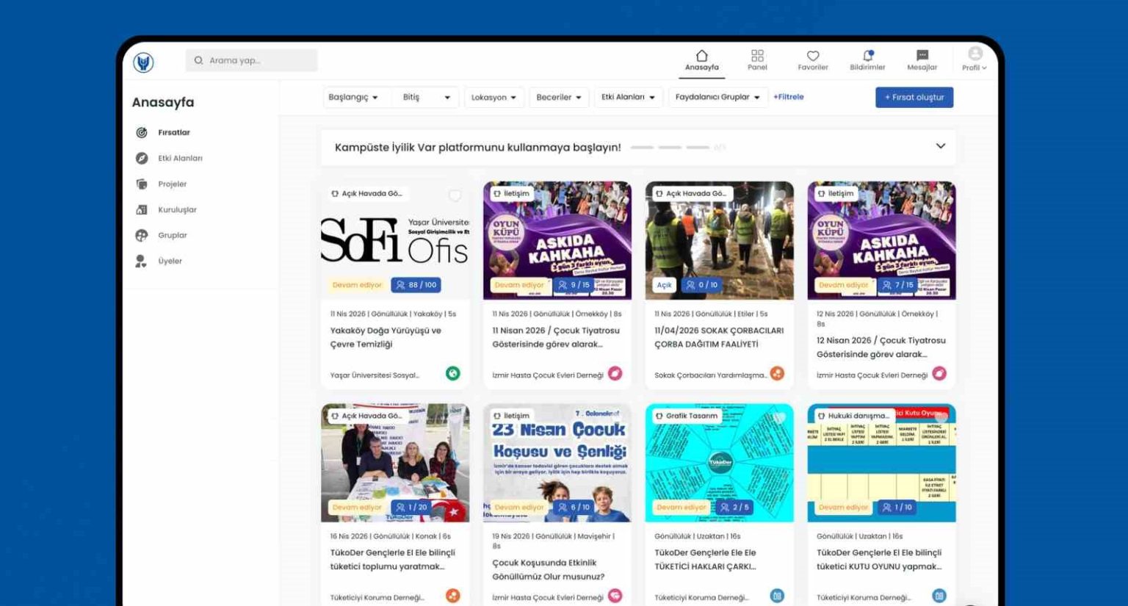Image resolution: width=1128 pixels, height=606 pixels.
Task: Click the +Filtrele link
Action: (x=788, y=97)
